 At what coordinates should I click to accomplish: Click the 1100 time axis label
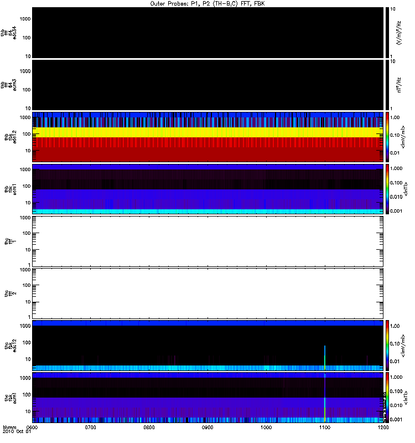pyautogui.click(x=325, y=427)
